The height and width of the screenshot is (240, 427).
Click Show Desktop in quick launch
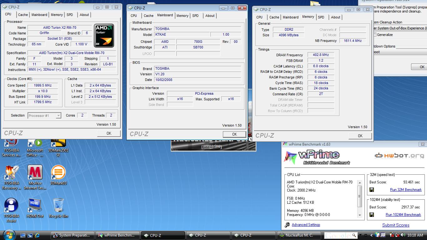pos(23,235)
